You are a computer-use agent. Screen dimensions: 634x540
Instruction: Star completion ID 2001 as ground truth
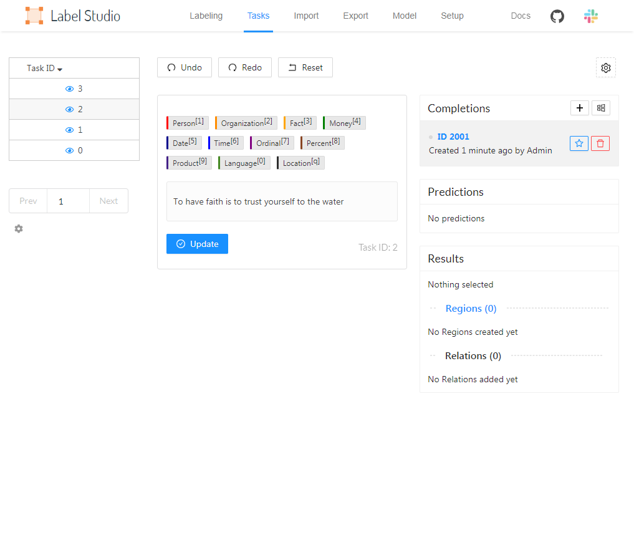pos(579,143)
